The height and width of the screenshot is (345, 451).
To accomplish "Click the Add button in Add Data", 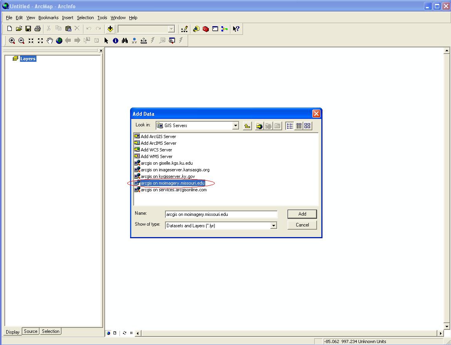I will click(302, 214).
